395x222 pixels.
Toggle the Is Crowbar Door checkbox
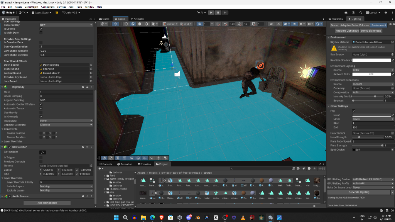point(41,42)
